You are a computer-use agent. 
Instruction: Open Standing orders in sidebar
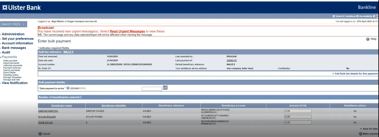[11, 75]
